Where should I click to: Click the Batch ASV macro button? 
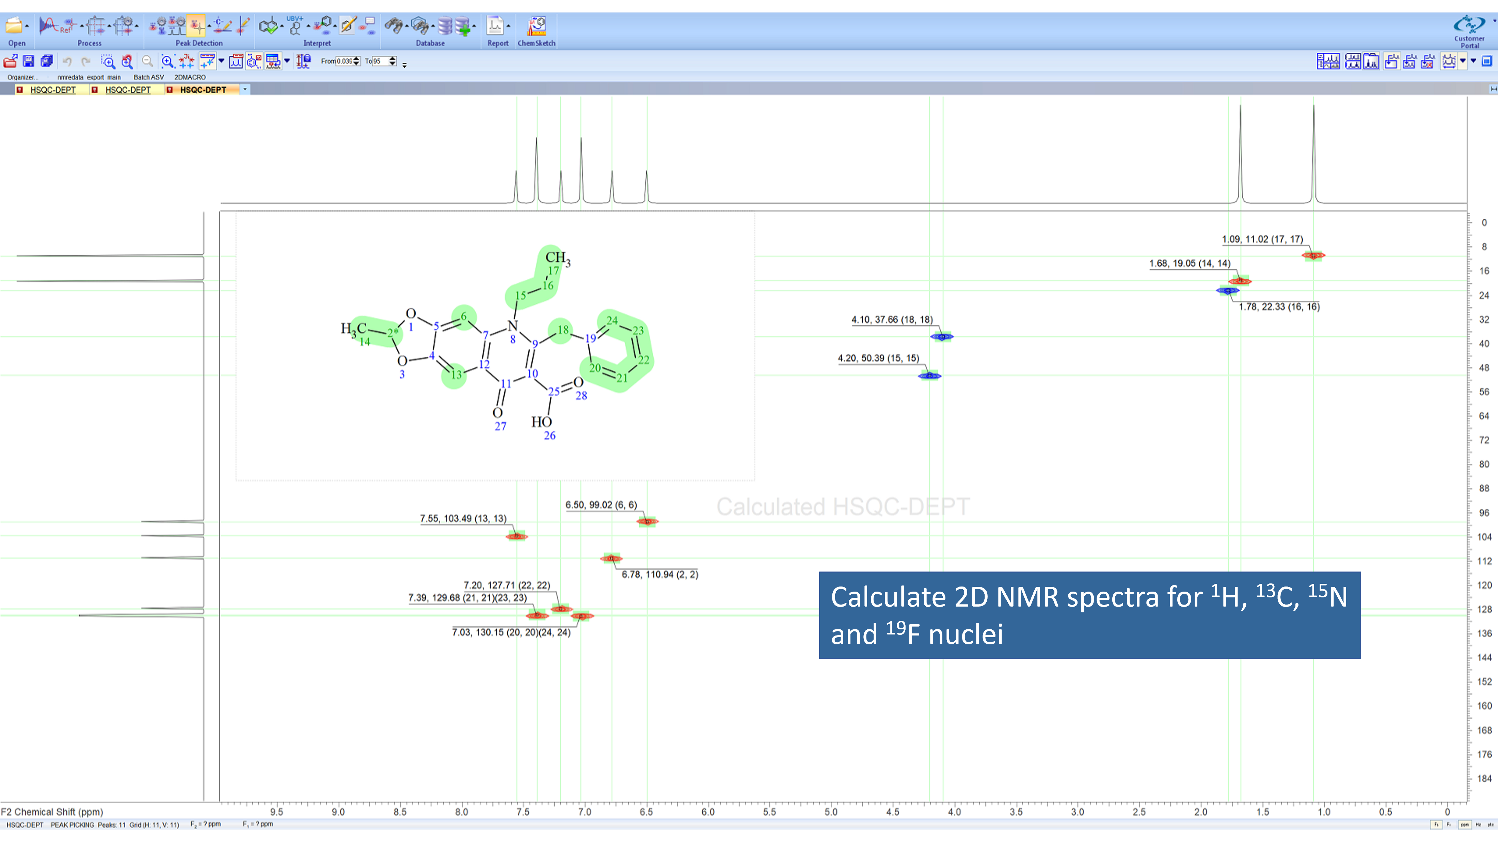click(148, 77)
